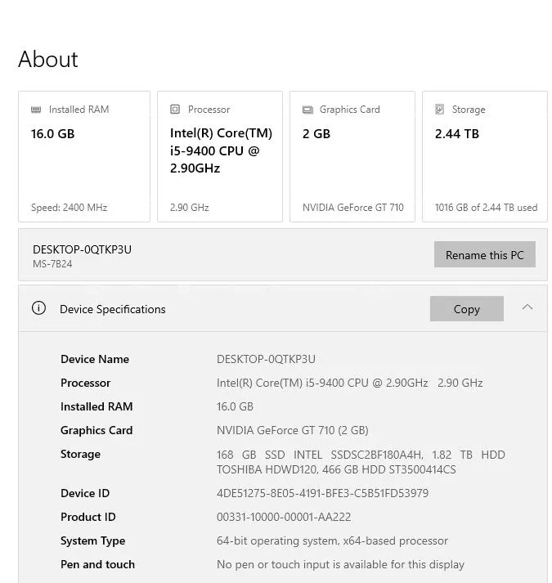Click the Device Specifications header title
The width and height of the screenshot is (552, 583).
tap(113, 309)
